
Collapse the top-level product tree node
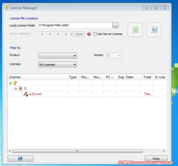10,83
